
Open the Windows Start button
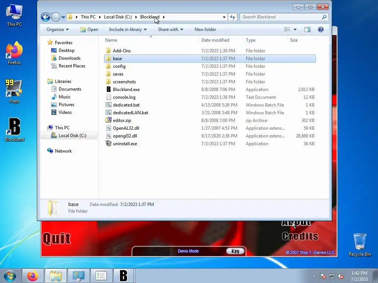(10, 276)
